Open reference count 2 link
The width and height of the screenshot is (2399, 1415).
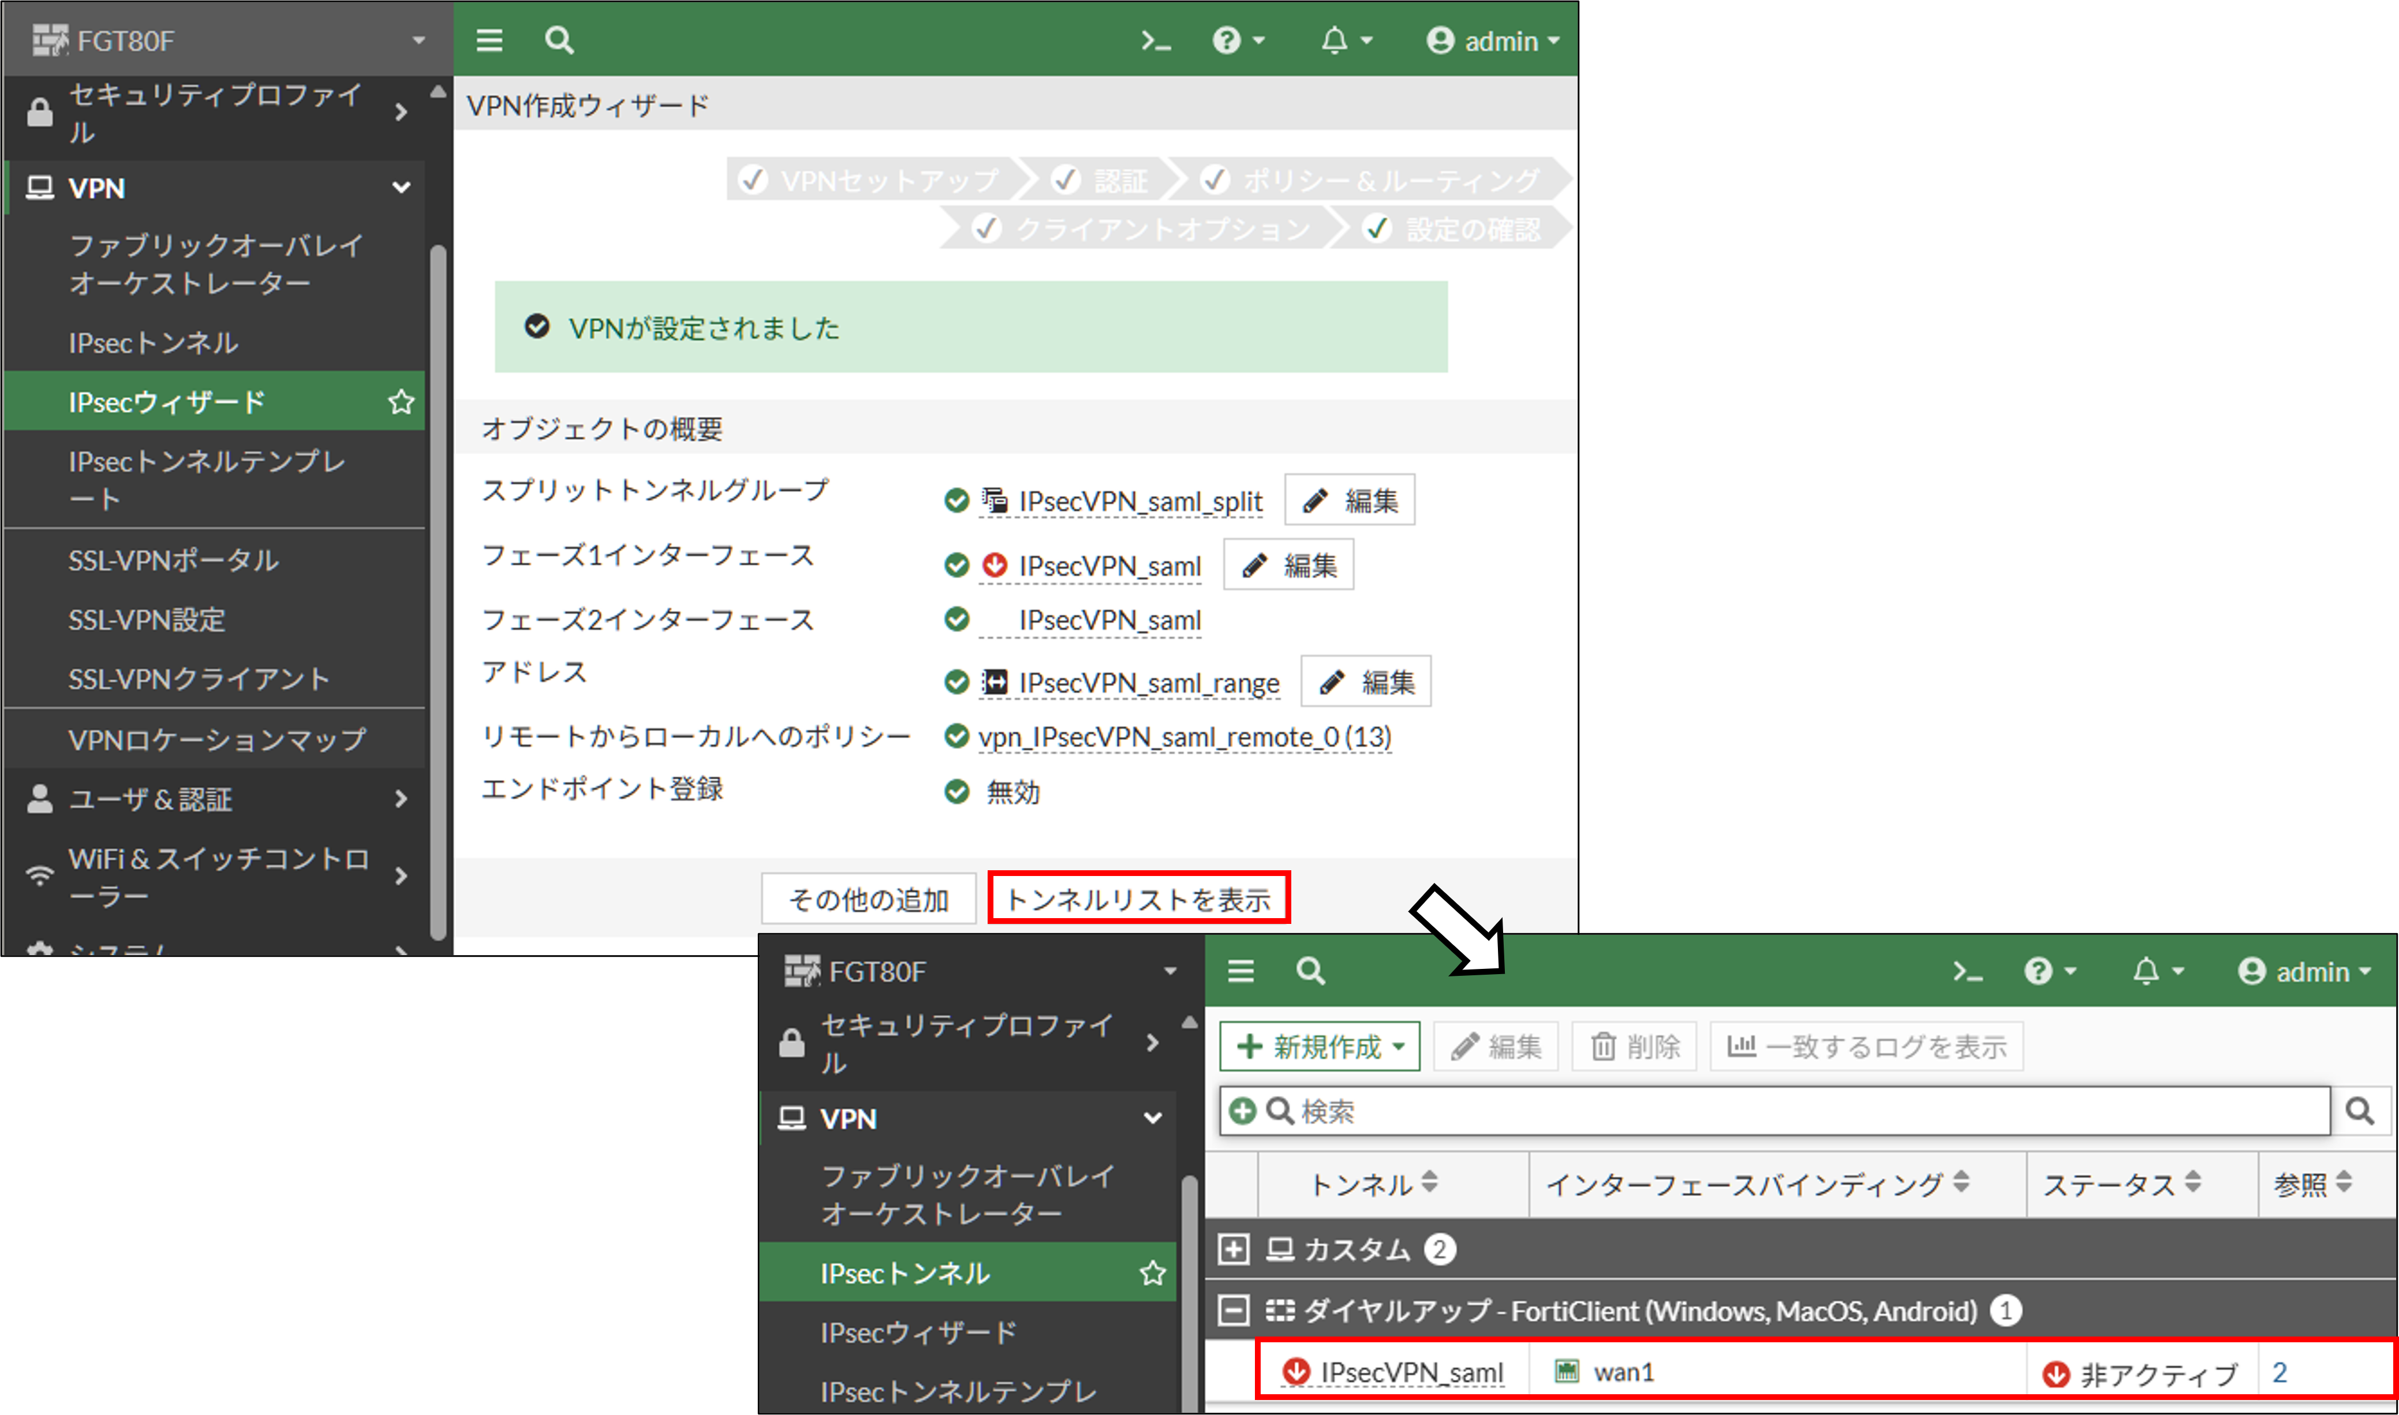(x=2279, y=1372)
